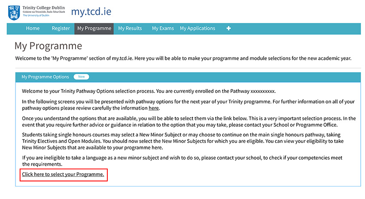Click 'Click here to select your Programme' link
The image size is (365, 199).
63,175
